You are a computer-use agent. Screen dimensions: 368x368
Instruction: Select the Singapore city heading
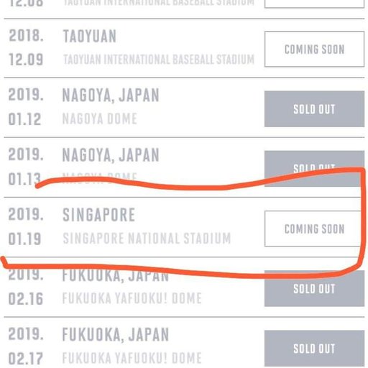pyautogui.click(x=98, y=215)
